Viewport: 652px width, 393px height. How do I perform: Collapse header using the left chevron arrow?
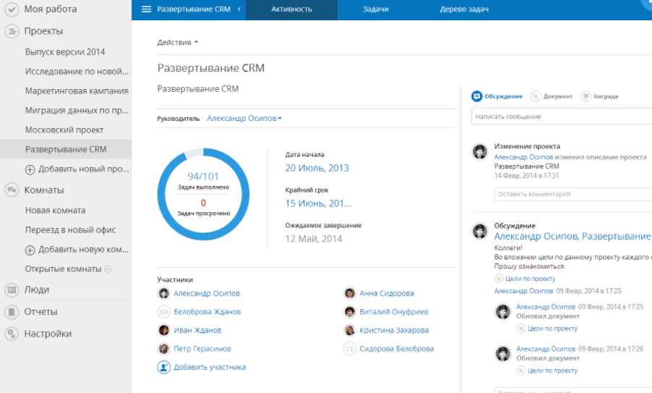[239, 9]
